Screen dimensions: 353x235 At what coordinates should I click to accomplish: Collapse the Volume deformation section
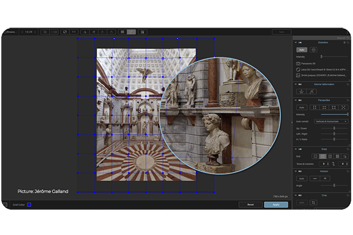pos(295,85)
